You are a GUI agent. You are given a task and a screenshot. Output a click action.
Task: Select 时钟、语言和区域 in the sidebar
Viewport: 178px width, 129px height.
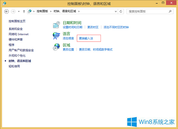click(x=20, y=61)
